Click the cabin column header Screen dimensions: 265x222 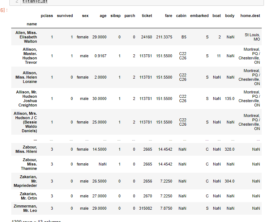click(181, 16)
